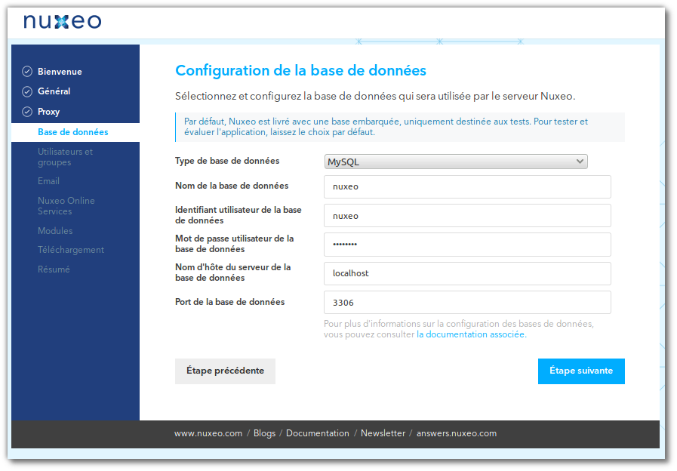Click the database name field
Image resolution: width=677 pixels, height=471 pixels.
click(x=467, y=186)
